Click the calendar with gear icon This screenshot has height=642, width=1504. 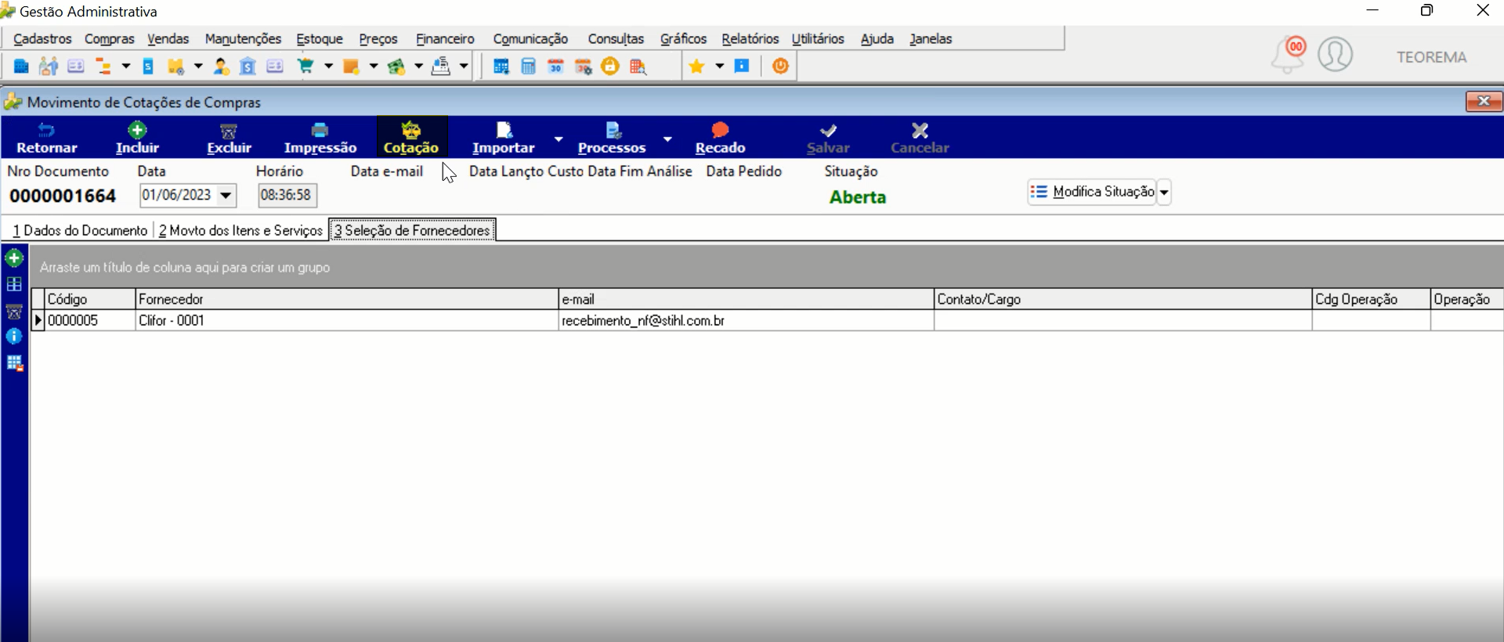pos(583,67)
